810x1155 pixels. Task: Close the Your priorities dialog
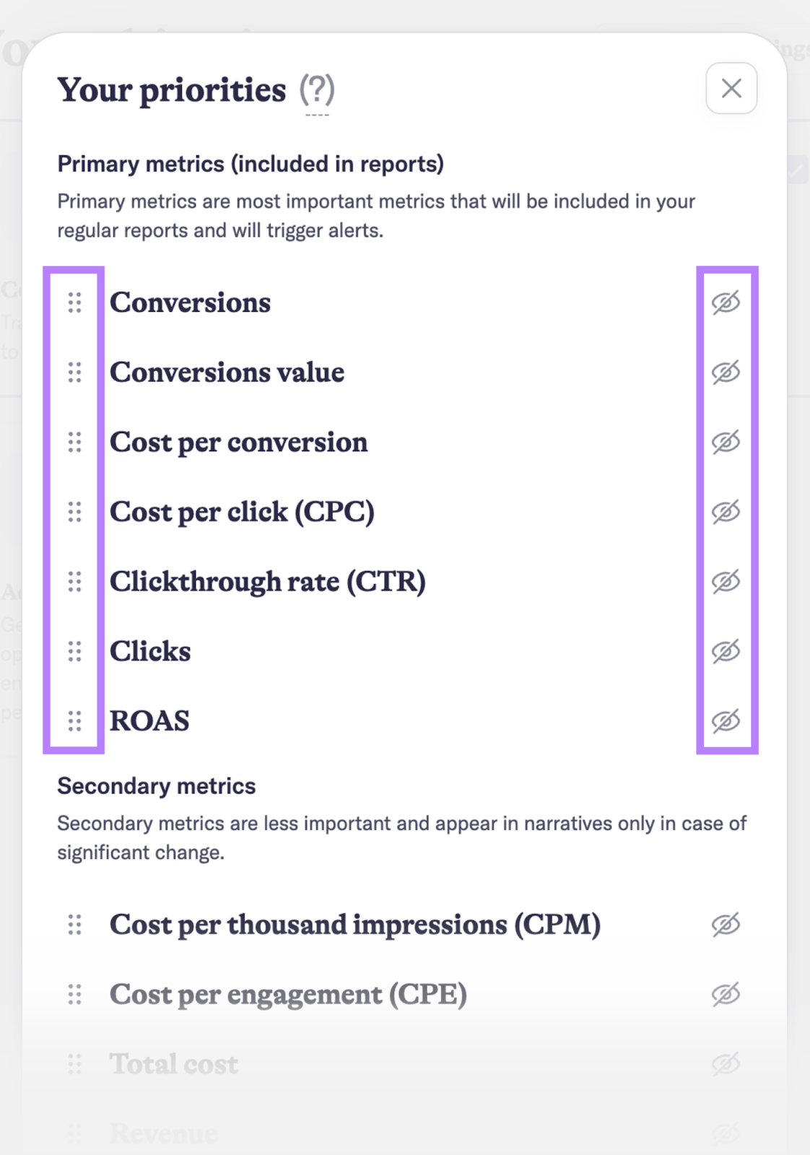tap(731, 88)
